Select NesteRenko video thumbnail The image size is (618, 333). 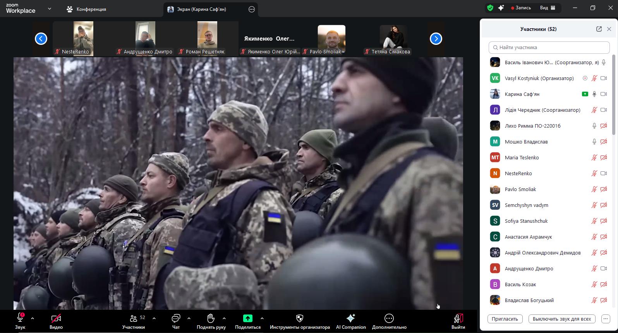[84, 39]
